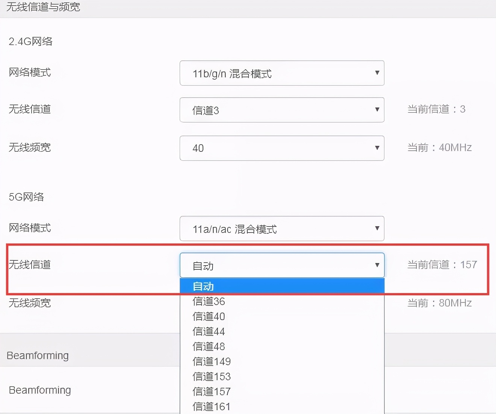Open the 2.4G 无线频宽 bandwidth dropdown
Viewport: 496px width, 414px height.
282,148
